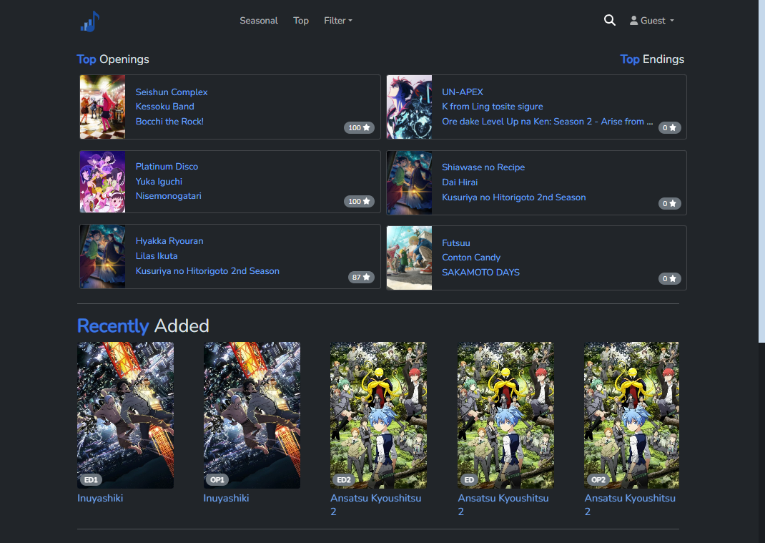The width and height of the screenshot is (765, 543).
Task: Click the Inuyashiki title under ED1 poster
Action: point(100,498)
